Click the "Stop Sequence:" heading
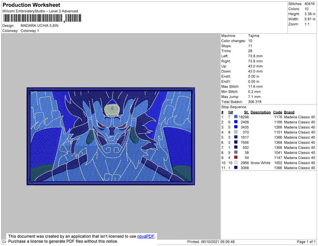 tap(234, 107)
